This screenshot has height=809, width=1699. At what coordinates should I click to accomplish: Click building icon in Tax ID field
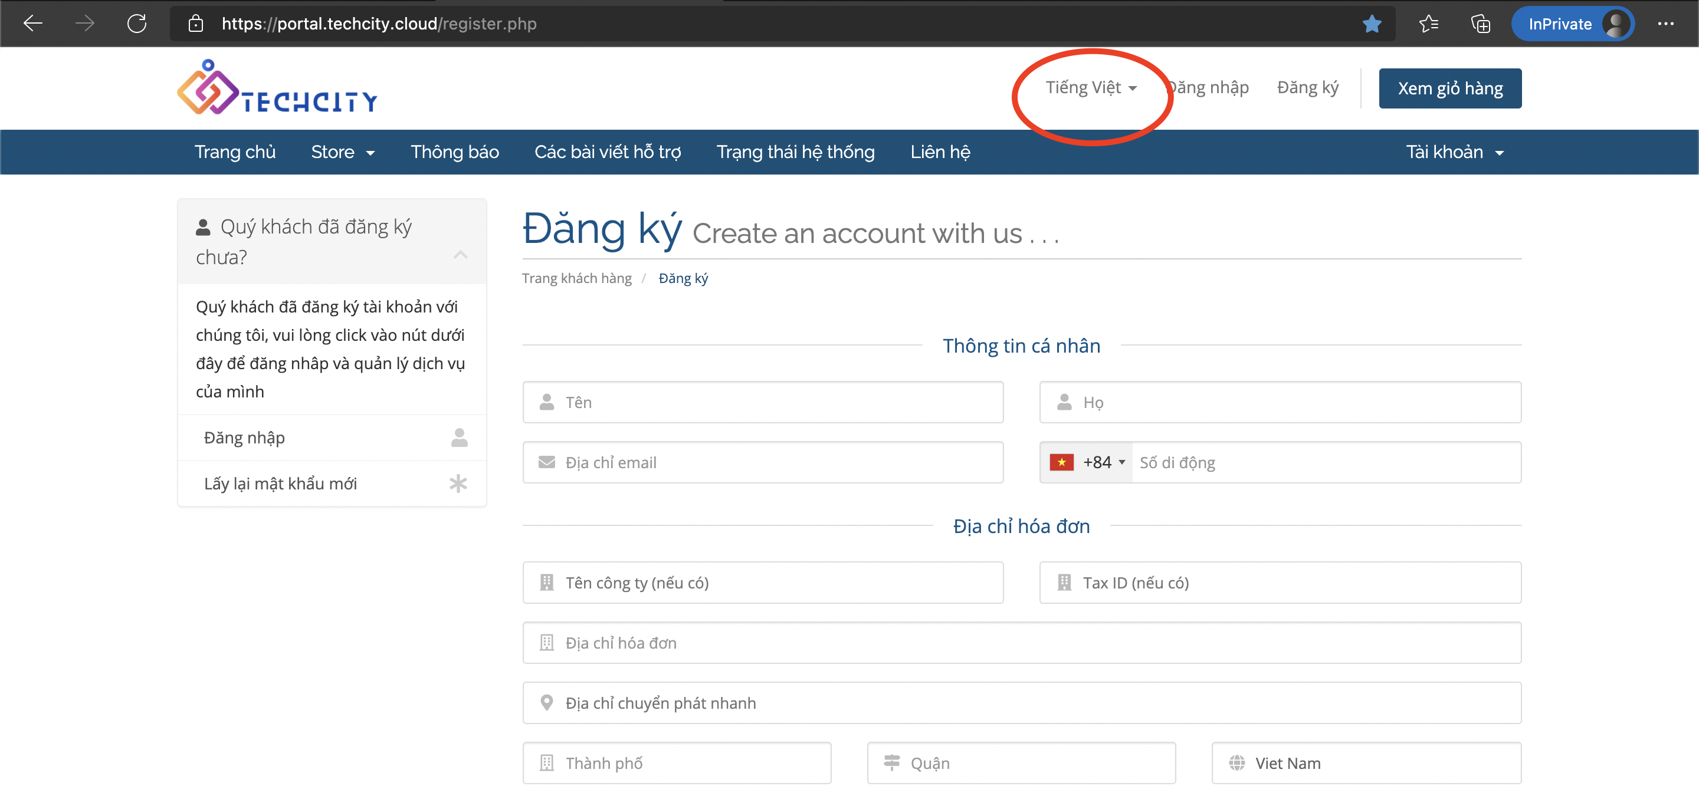tap(1064, 582)
